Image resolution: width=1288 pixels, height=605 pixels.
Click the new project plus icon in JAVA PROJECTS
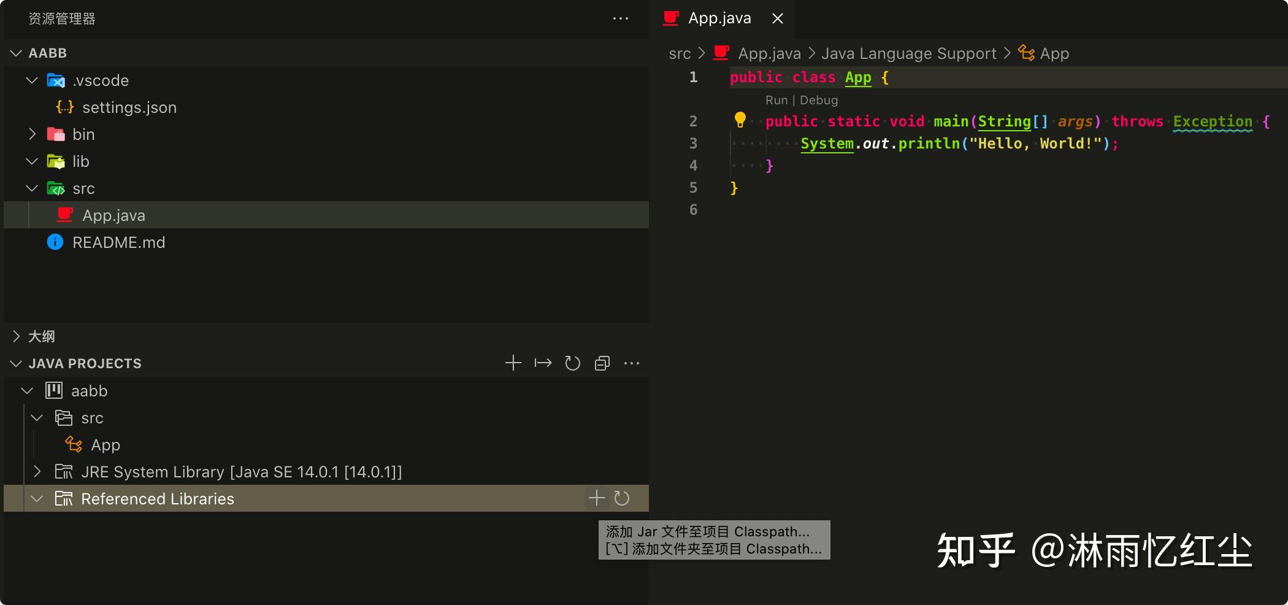pos(513,363)
